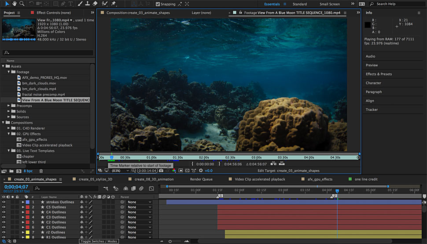The height and width of the screenshot is (244, 427).
Task: Select the Selection arrow tool
Action: coord(7,4)
